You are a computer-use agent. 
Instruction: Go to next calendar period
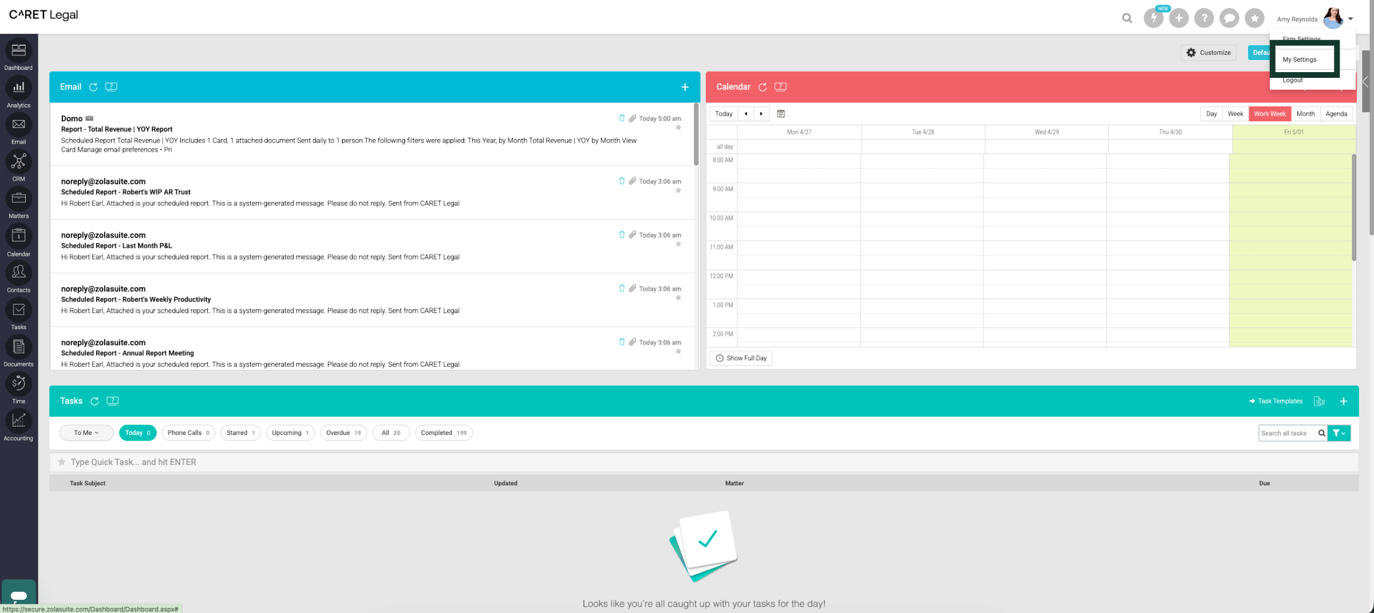761,114
